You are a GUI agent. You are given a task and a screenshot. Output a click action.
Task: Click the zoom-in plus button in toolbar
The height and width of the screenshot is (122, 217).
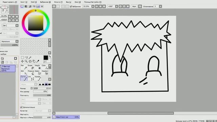[x=100, y=6]
